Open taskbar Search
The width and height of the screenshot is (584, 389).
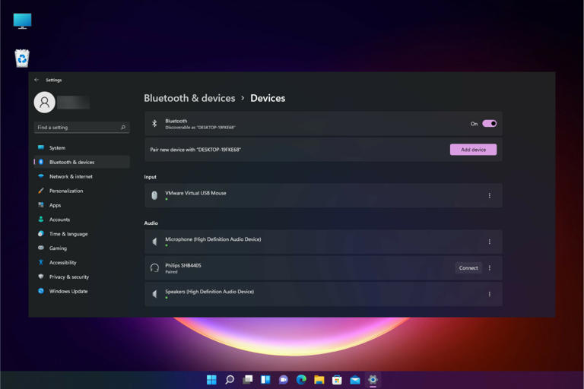(230, 380)
